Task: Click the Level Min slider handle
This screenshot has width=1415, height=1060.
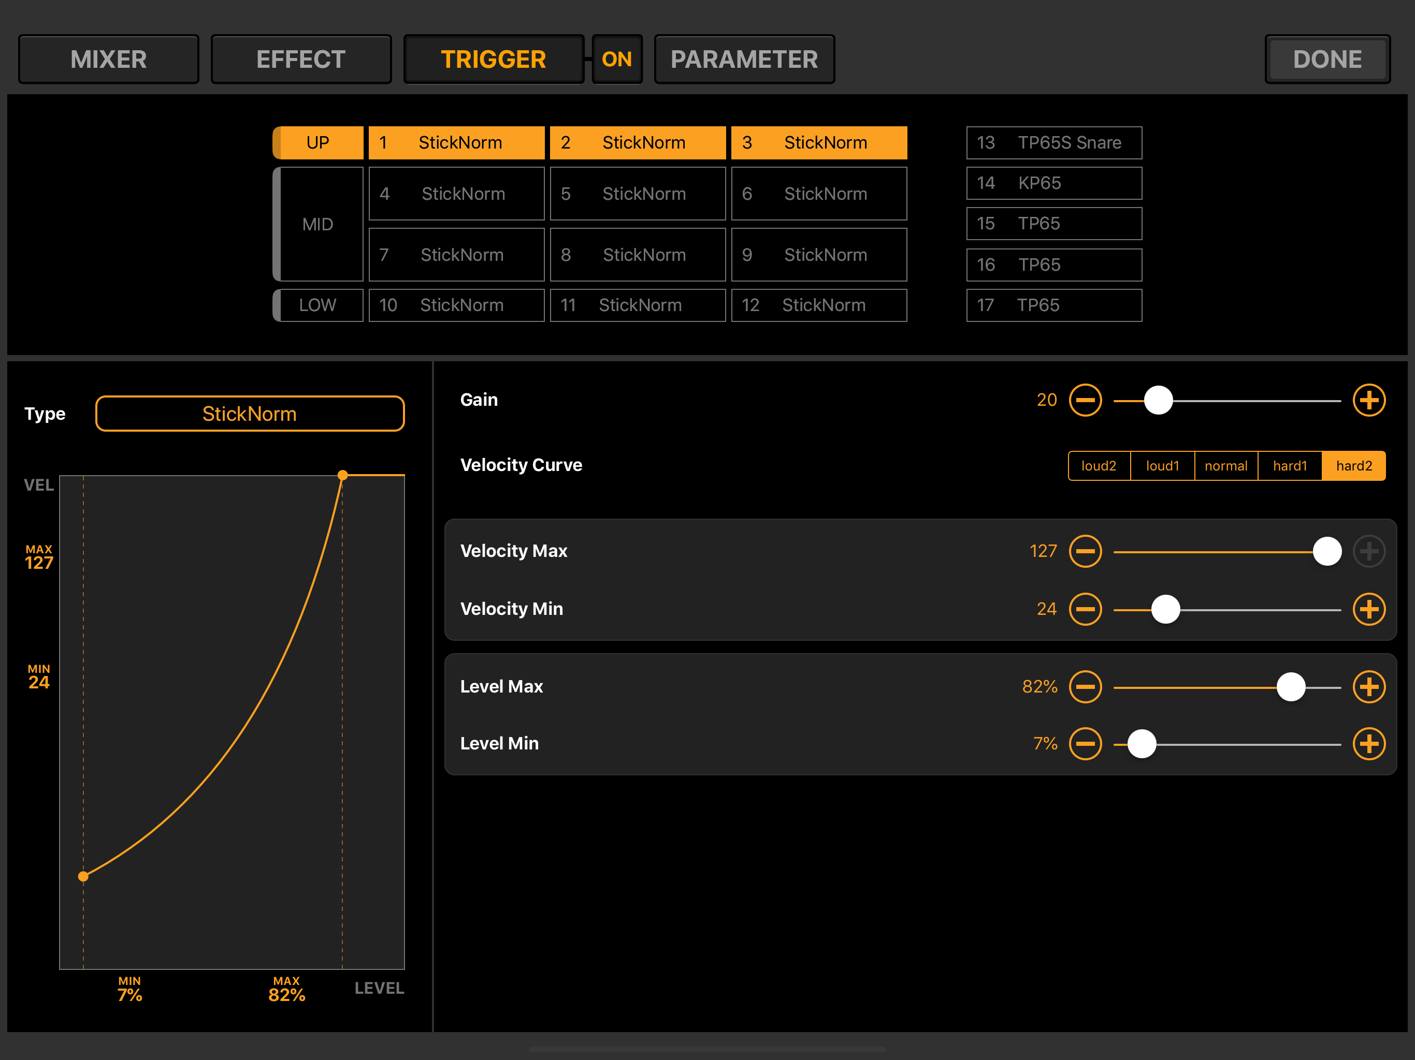Action: click(1141, 744)
